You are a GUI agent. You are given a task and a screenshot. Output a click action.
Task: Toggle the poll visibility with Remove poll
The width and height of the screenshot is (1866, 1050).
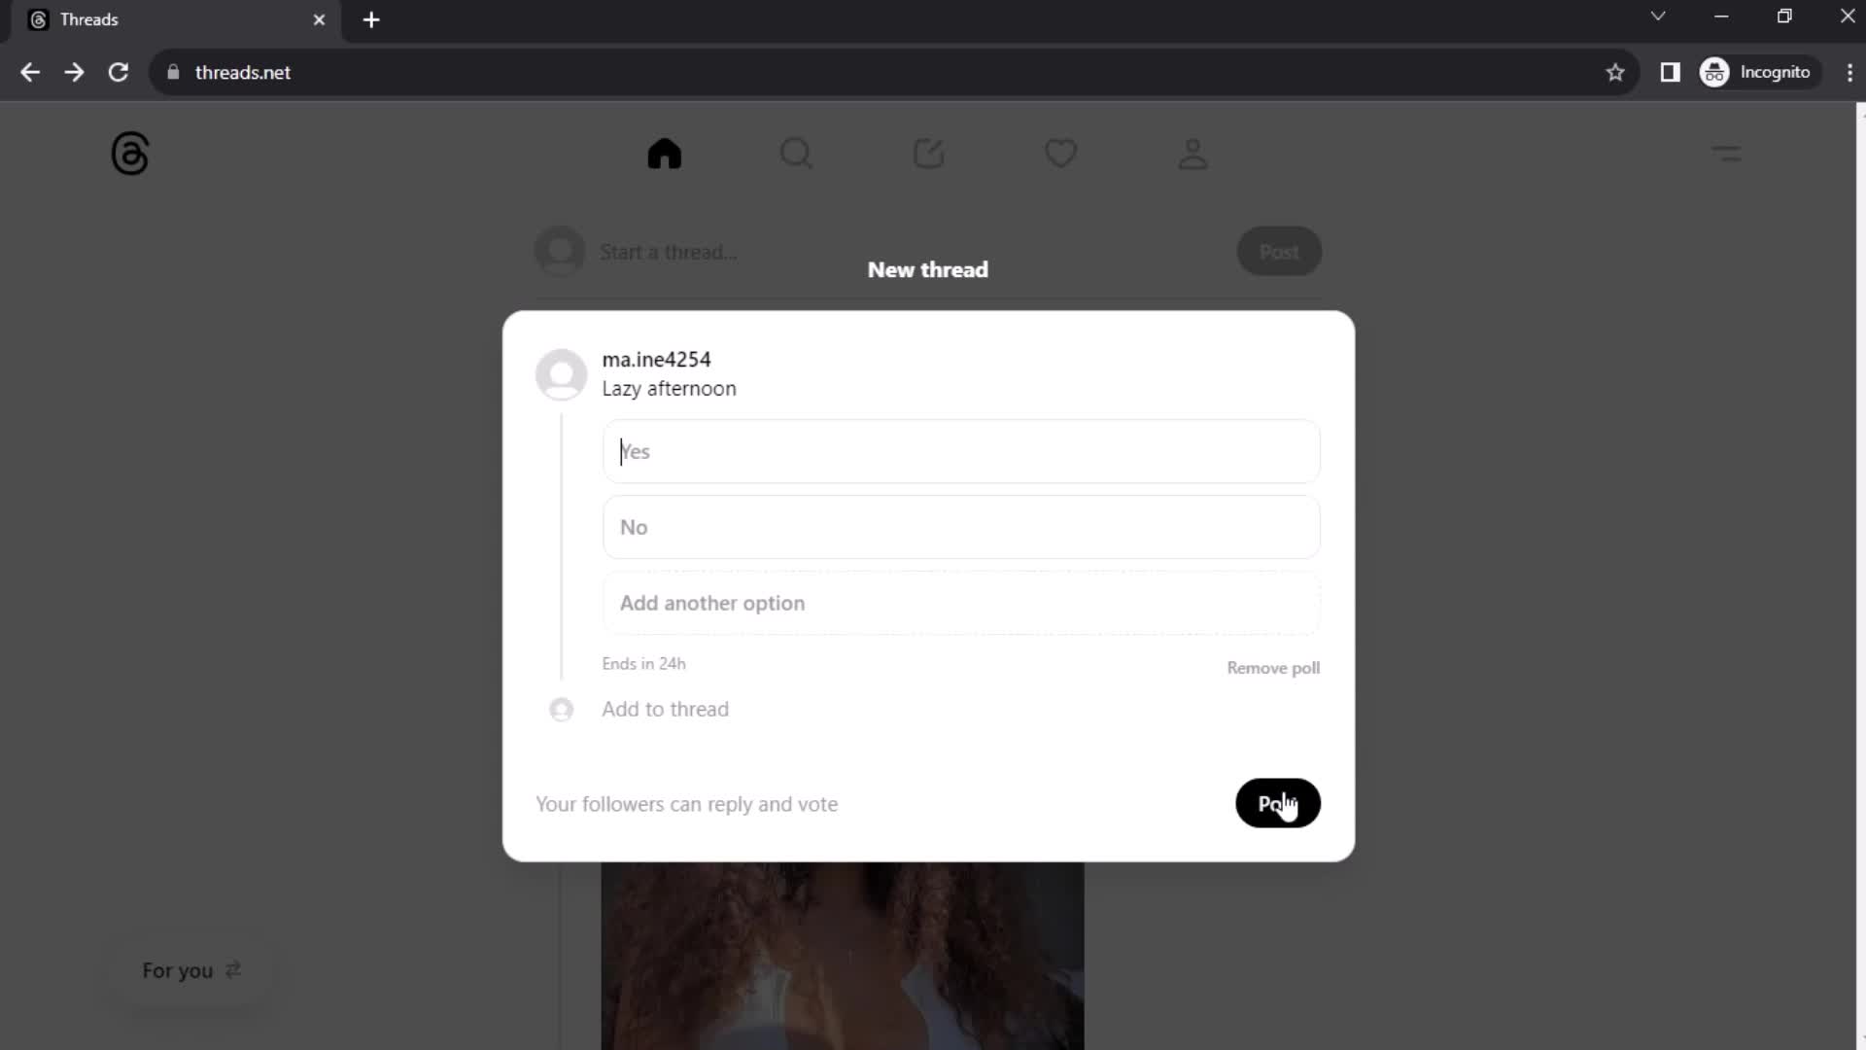coord(1272,667)
